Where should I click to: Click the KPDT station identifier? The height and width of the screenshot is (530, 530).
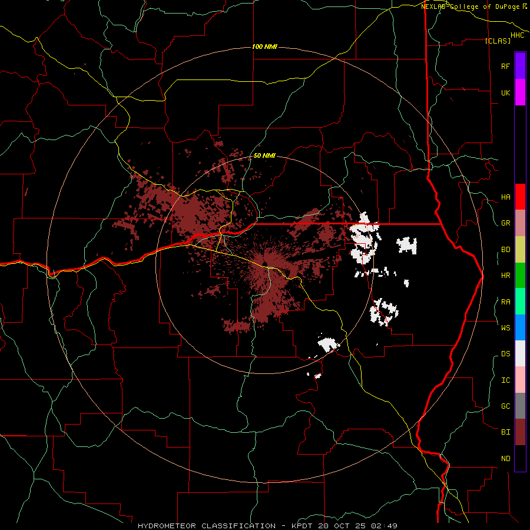click(x=303, y=526)
